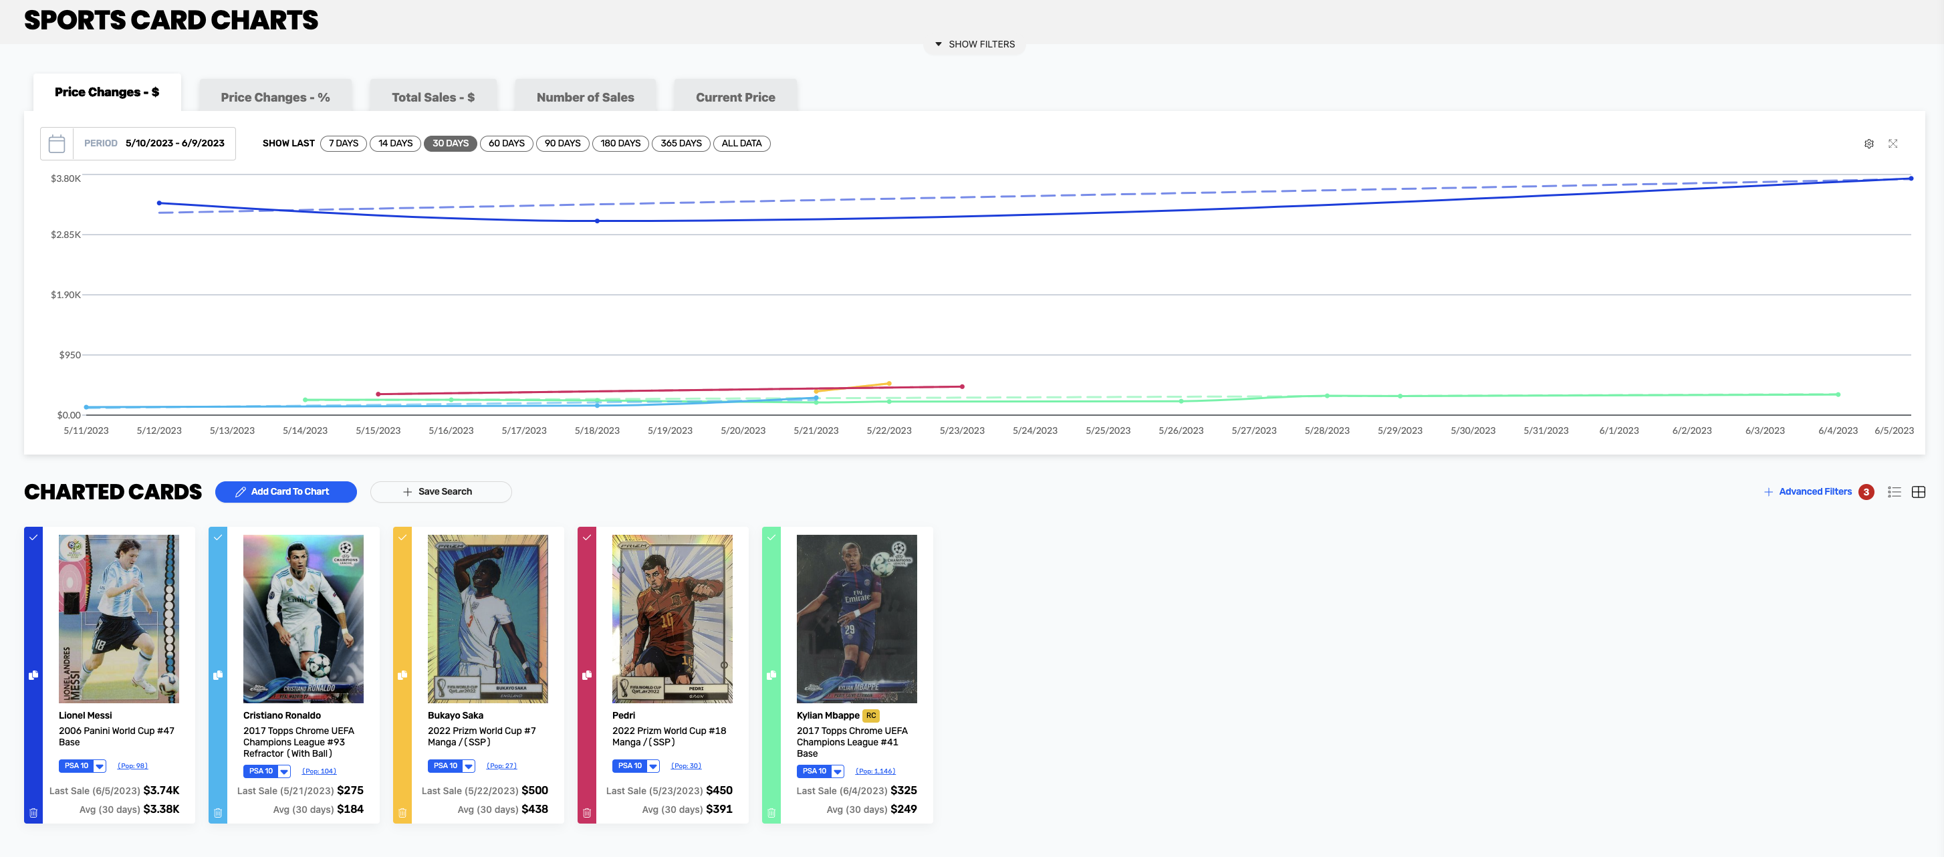Click Messi 'Last Sale (6/5/2023) $3.74K' text
This screenshot has width=1944, height=857.
[115, 791]
